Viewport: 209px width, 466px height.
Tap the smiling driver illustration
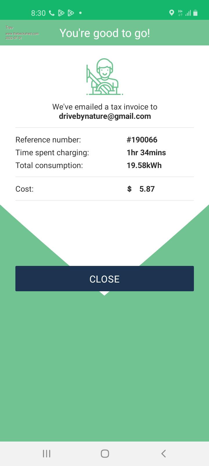pos(105,77)
